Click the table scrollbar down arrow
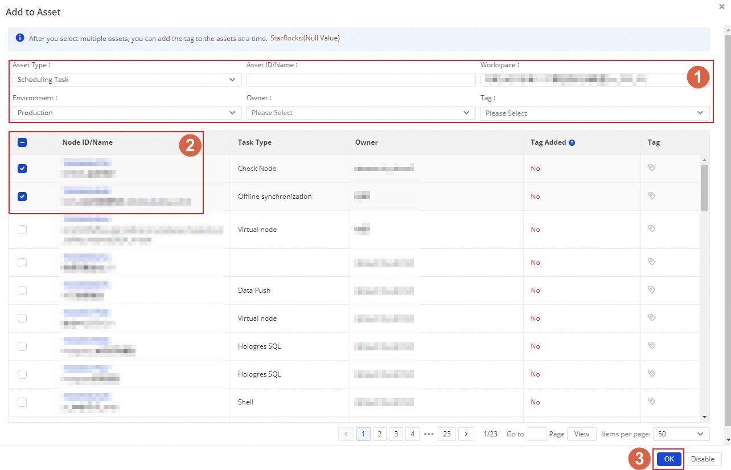Viewport: 731px width, 470px height. pos(705,417)
